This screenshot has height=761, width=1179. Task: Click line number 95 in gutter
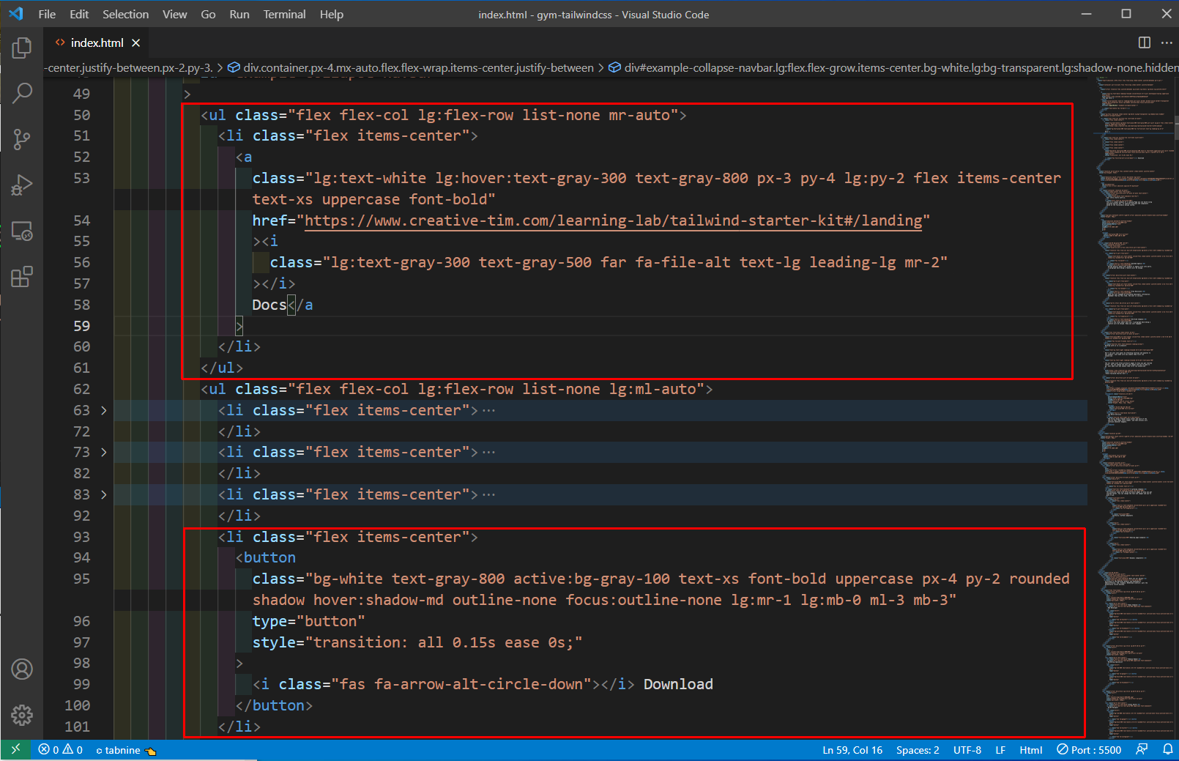(81, 579)
